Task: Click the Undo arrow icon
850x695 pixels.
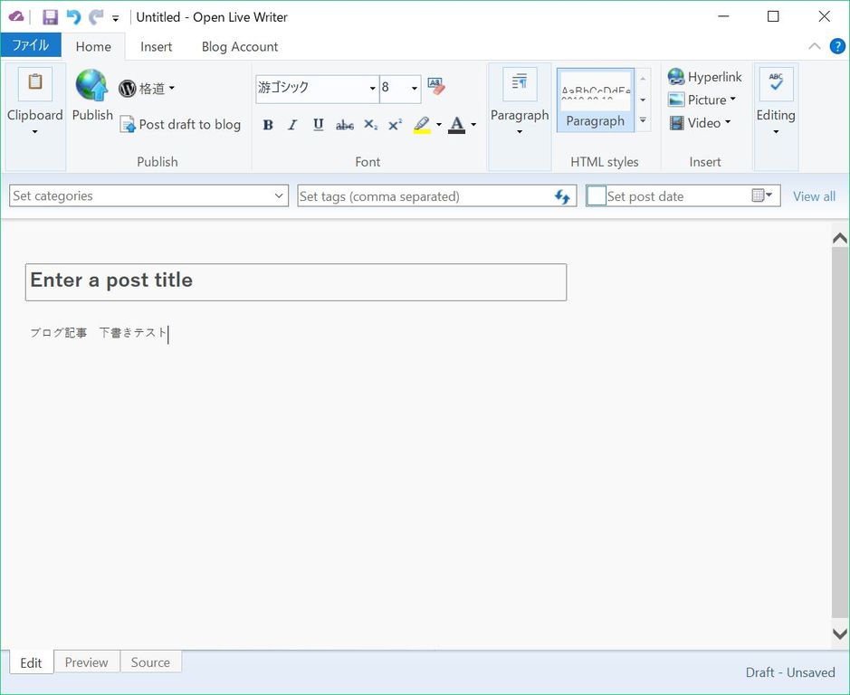Action: tap(73, 17)
